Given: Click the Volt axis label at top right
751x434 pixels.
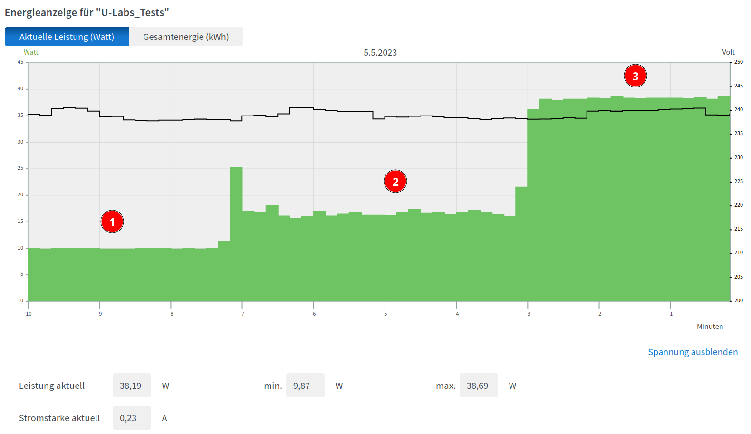Looking at the screenshot, I should (x=728, y=52).
